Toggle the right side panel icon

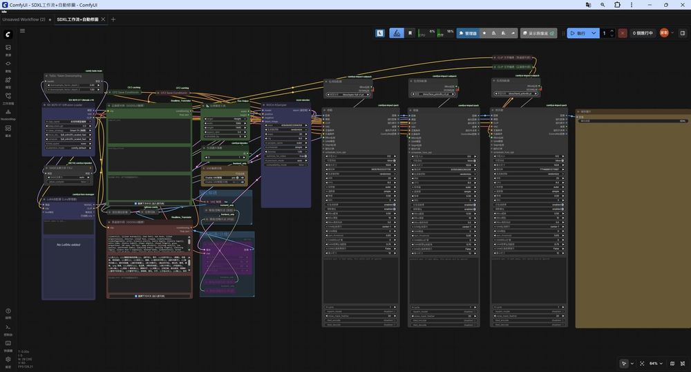pyautogui.click(x=683, y=33)
